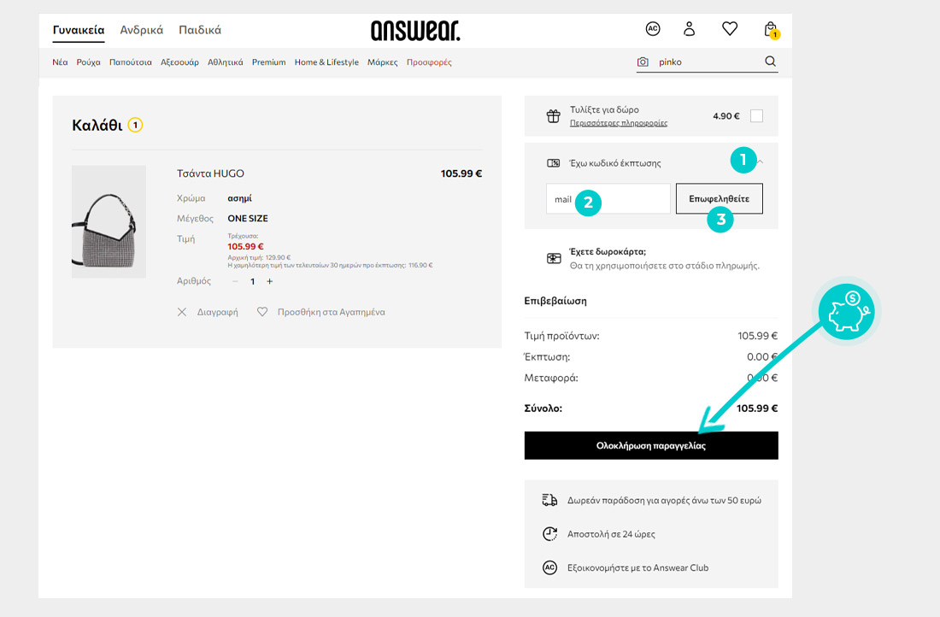The image size is (940, 617).
Task: Switch to Παιδικά tab
Action: [200, 30]
